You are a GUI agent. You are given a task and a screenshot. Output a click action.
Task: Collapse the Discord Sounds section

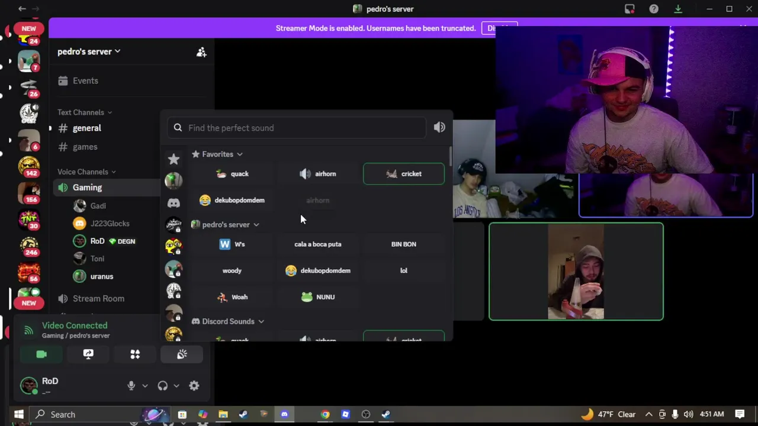coord(228,321)
